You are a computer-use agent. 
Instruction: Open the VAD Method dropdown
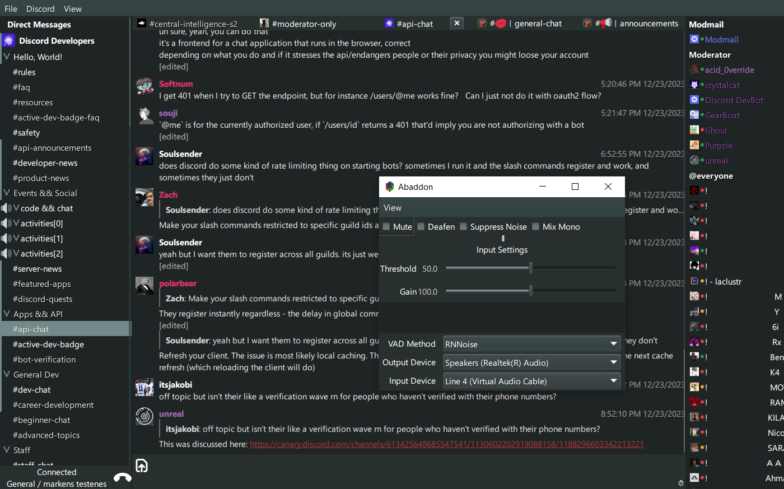[x=531, y=344]
